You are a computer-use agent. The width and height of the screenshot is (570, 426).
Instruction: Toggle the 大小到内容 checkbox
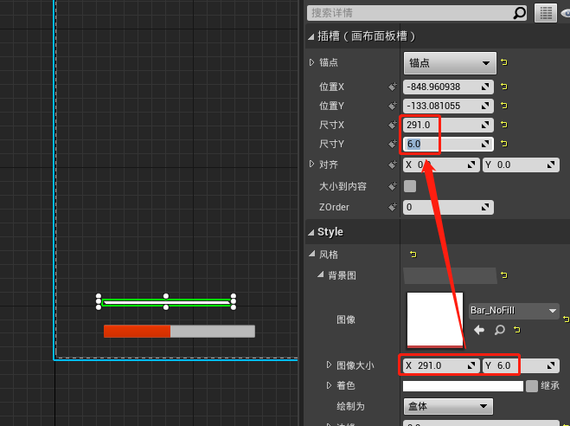[410, 186]
